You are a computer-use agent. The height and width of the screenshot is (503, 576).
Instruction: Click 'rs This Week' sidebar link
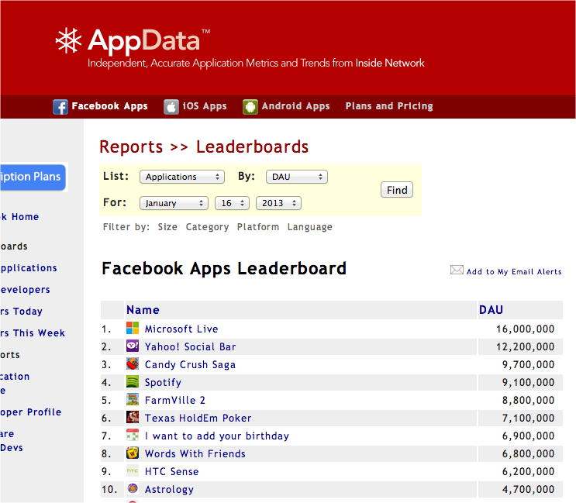coord(33,333)
